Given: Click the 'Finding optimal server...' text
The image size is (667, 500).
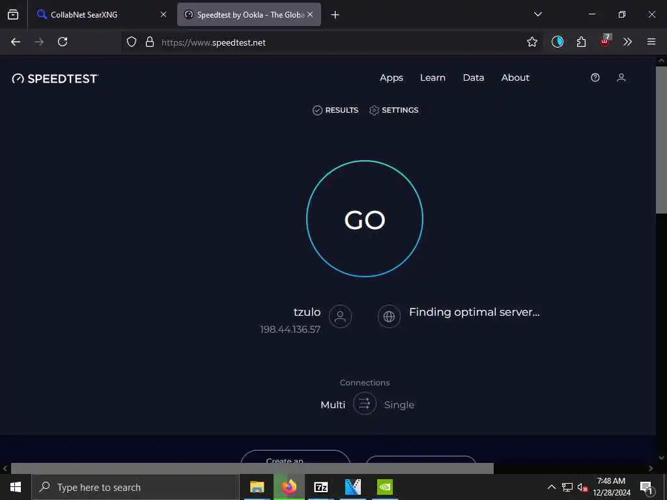Looking at the screenshot, I should [x=474, y=312].
